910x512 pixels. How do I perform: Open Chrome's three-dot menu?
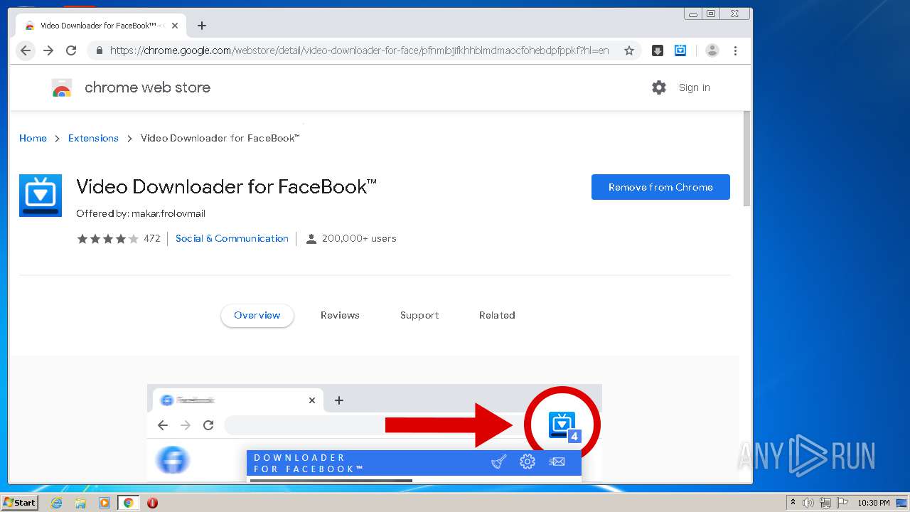(735, 50)
